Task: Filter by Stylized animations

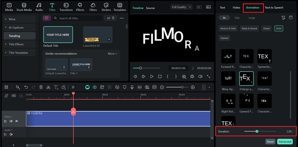Action: [224, 38]
